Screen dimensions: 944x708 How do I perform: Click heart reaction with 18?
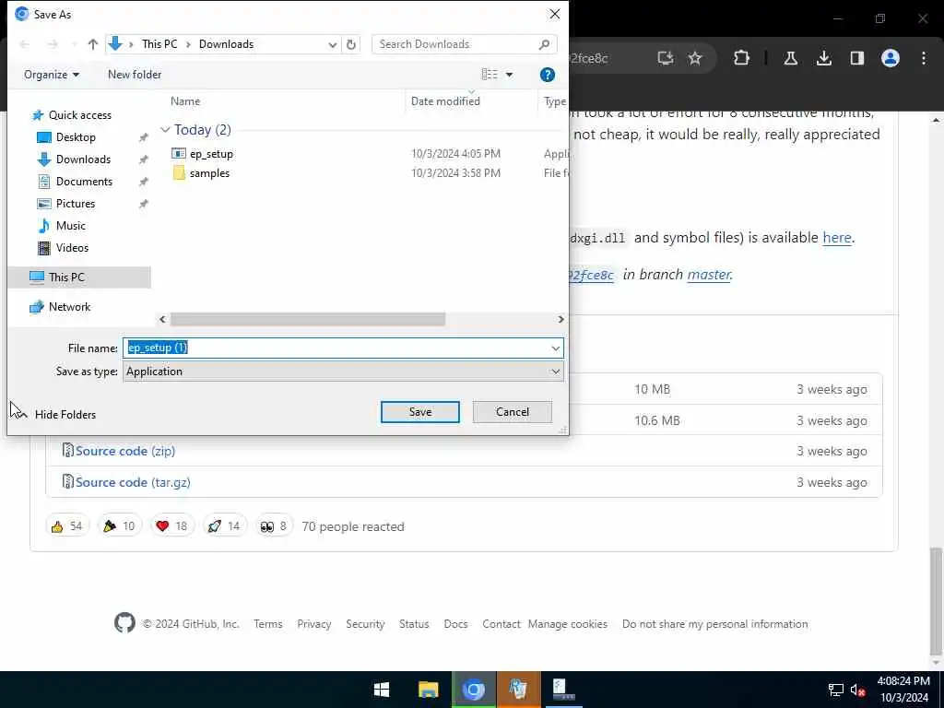[172, 526]
